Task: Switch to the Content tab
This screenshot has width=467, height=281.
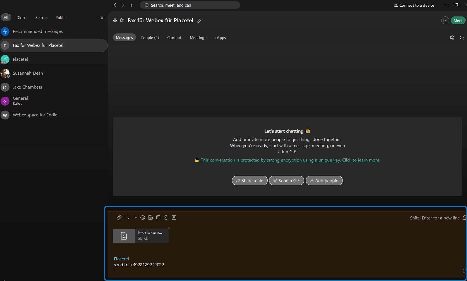Action: pyautogui.click(x=174, y=38)
